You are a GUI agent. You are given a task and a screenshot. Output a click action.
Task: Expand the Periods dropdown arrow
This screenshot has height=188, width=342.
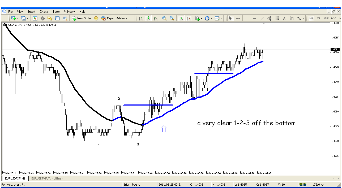point(211,19)
